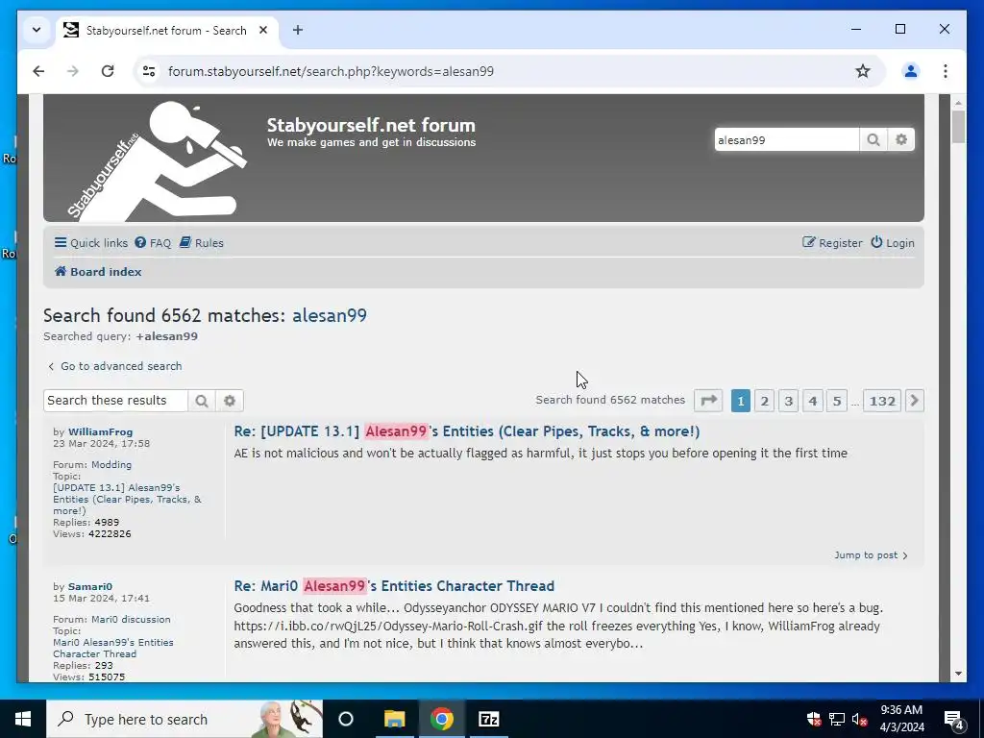Click Chrome icon in taskbar
Screen dimensions: 984x738
[x=442, y=719]
